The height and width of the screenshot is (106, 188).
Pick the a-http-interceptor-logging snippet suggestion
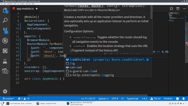tap(108, 75)
